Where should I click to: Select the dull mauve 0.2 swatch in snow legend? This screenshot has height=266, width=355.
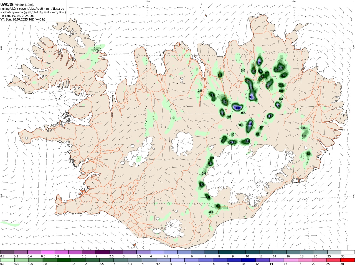point(7,252)
